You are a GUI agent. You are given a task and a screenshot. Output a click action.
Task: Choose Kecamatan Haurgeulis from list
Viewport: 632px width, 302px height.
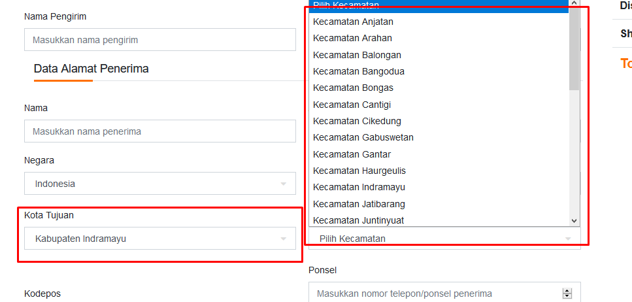(359, 171)
